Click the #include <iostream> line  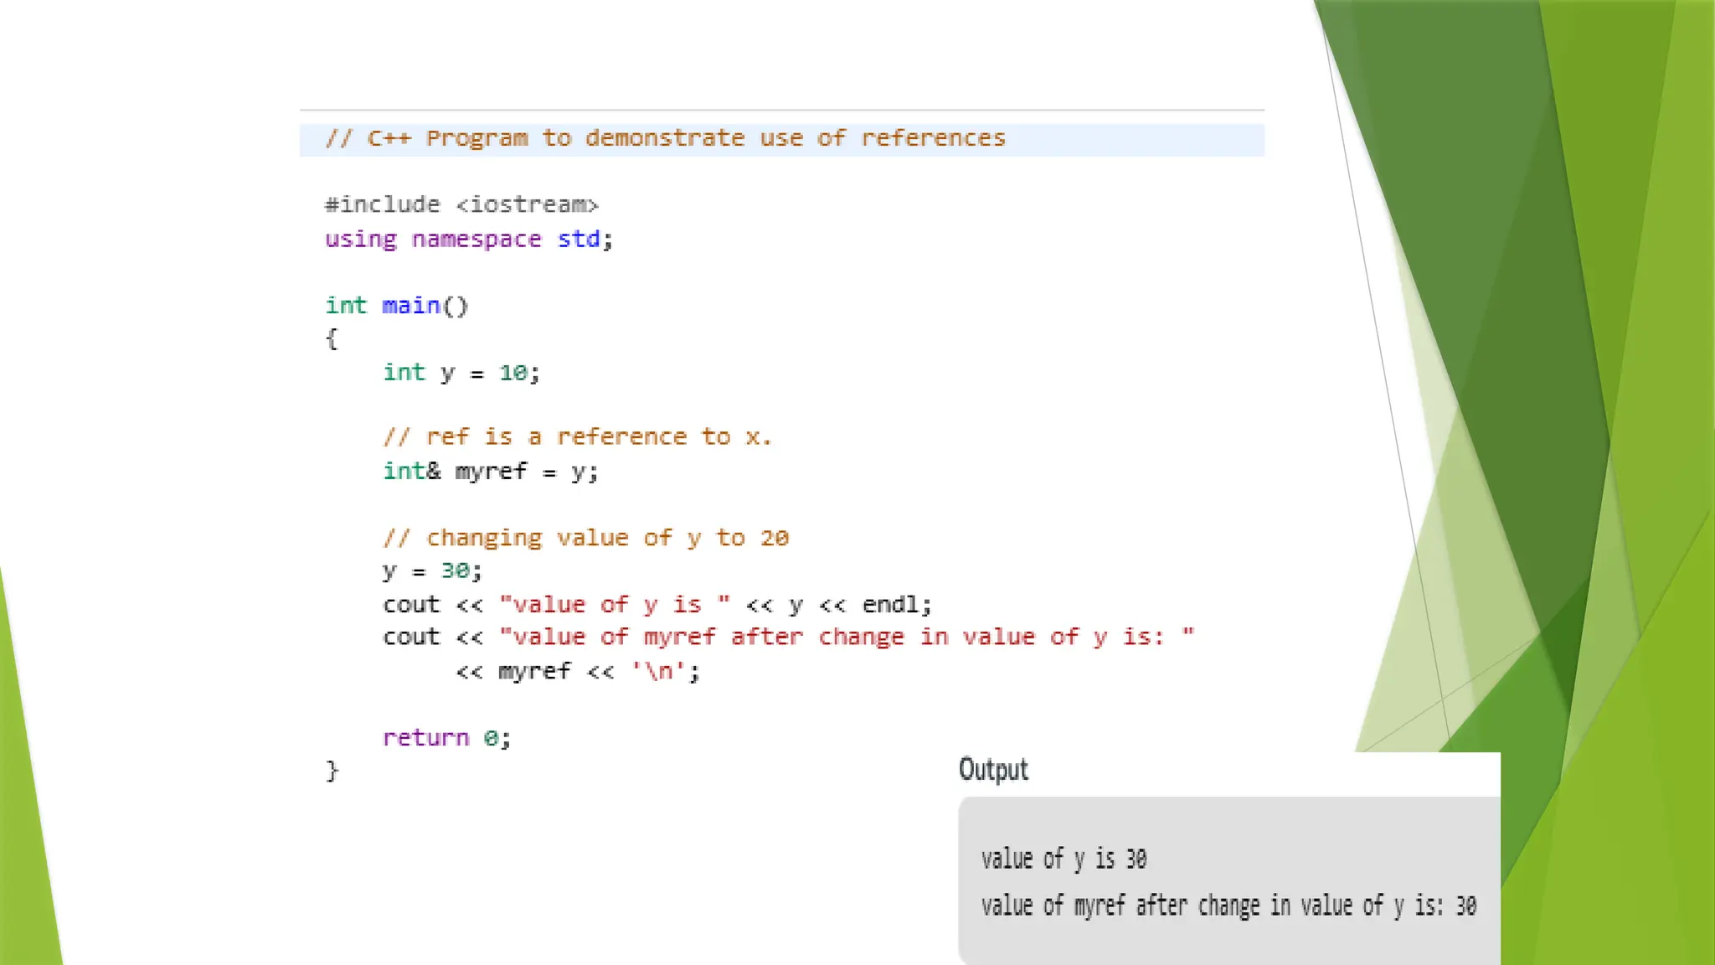click(x=461, y=205)
